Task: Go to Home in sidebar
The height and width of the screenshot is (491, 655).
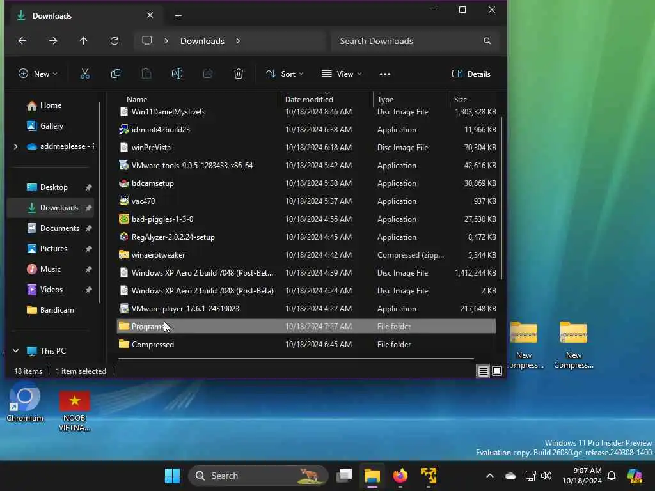Action: click(x=51, y=105)
